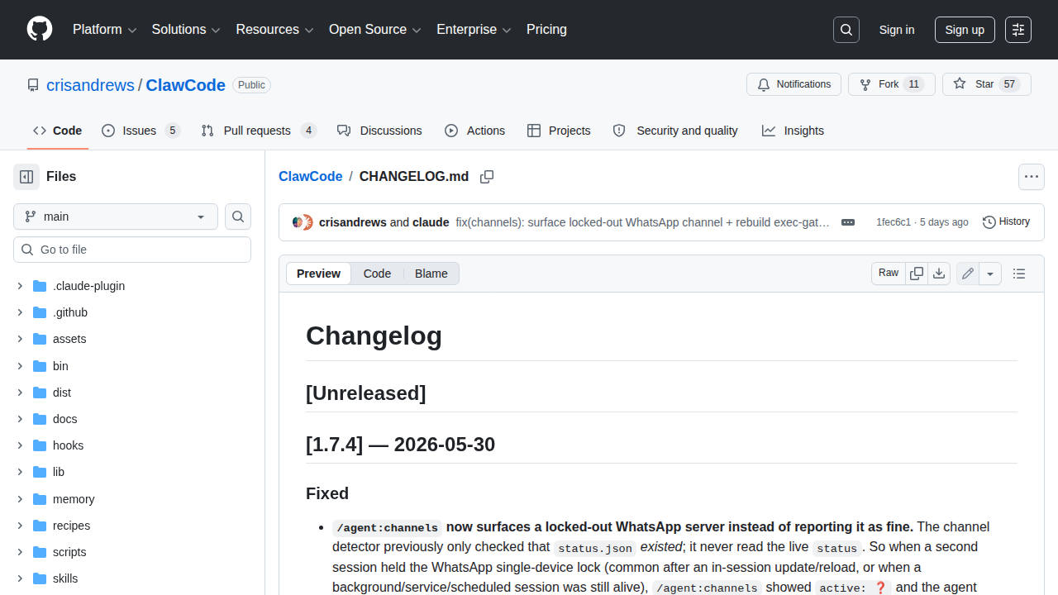The image size is (1058, 595).
Task: Expand the recipes folder chevron
Action: [20, 526]
